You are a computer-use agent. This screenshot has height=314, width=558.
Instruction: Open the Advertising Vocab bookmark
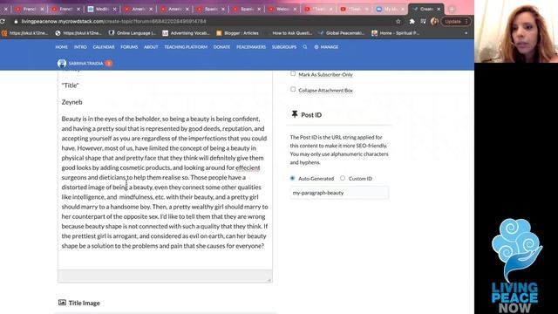coord(186,33)
